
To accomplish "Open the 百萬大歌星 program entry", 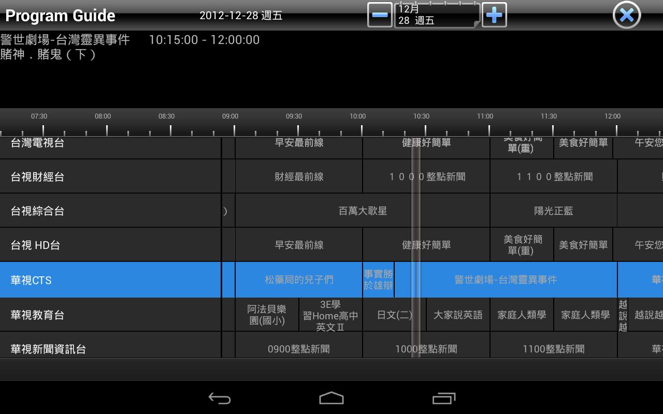I will pyautogui.click(x=363, y=211).
